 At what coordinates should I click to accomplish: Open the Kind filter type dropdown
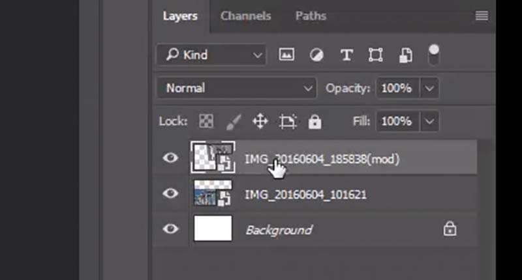point(211,55)
